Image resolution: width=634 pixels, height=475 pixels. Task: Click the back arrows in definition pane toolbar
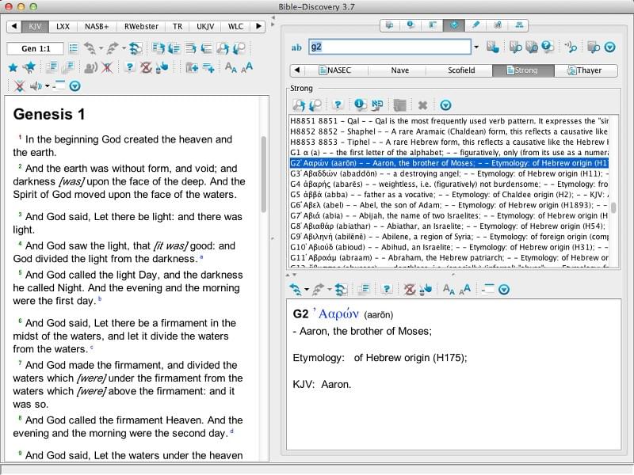click(x=296, y=289)
